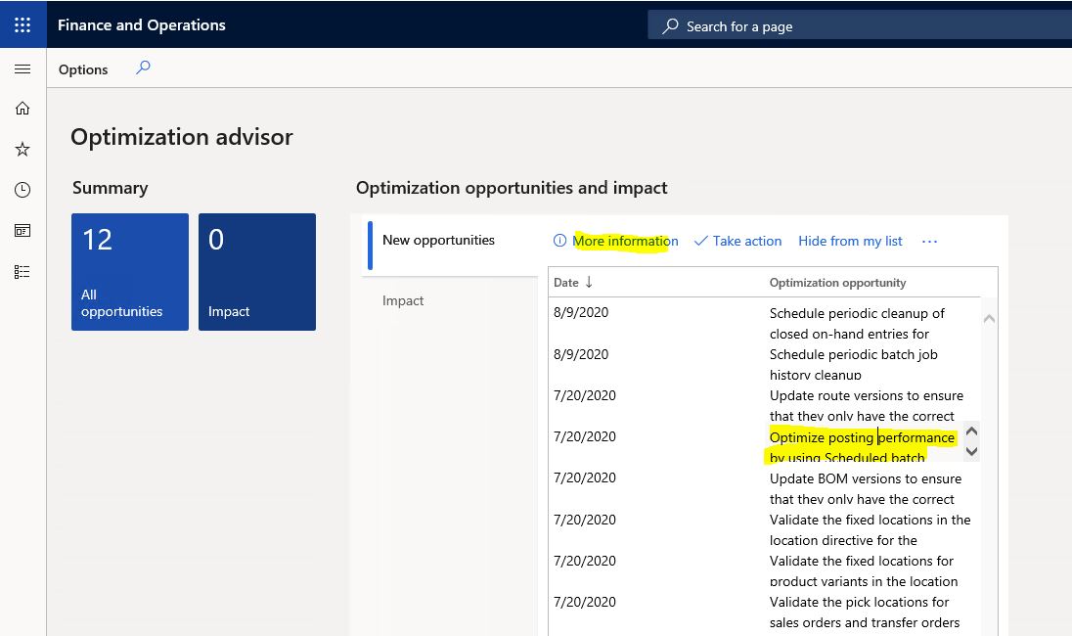The width and height of the screenshot is (1072, 636).
Task: Open Recent clock icon in sidebar
Action: click(x=22, y=190)
